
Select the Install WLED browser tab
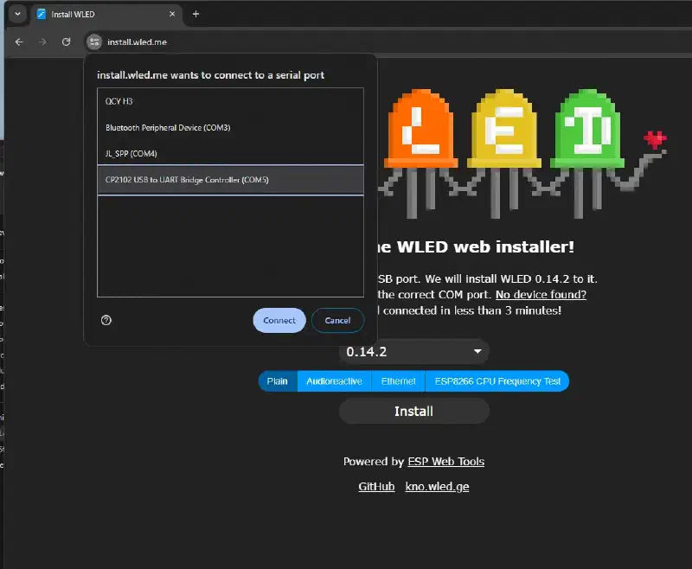(106, 15)
